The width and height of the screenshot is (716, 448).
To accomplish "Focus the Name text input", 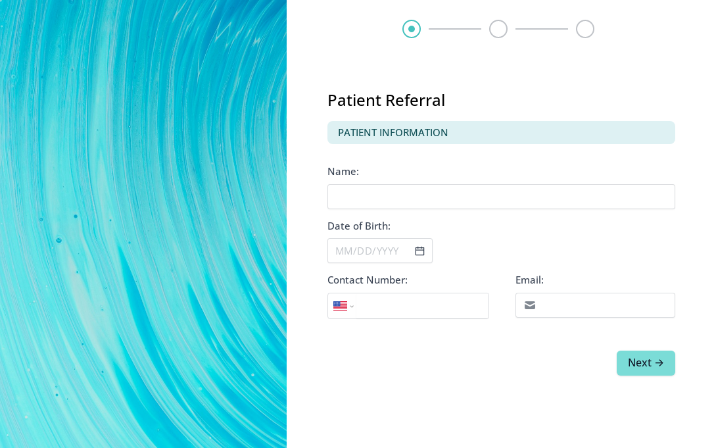I will pos(501,197).
